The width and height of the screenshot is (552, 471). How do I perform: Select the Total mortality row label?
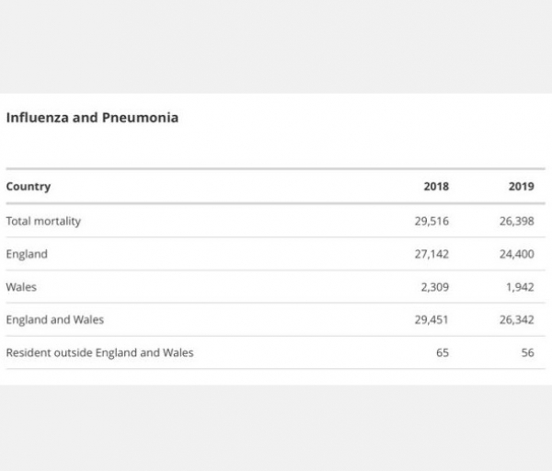click(x=43, y=221)
